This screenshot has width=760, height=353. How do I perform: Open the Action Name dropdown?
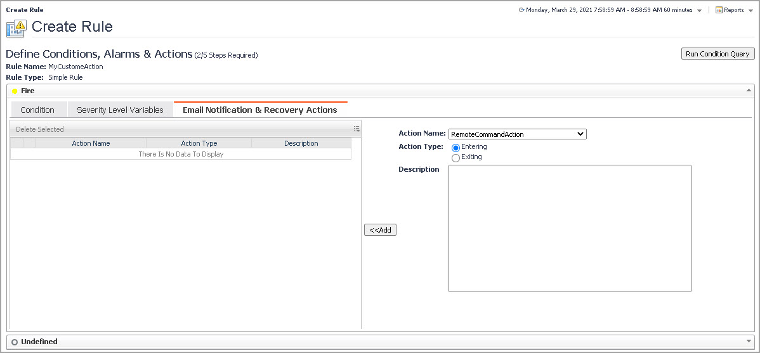pos(517,134)
